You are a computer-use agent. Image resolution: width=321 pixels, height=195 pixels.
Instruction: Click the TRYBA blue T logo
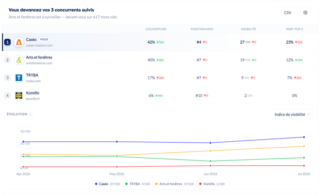click(x=19, y=78)
